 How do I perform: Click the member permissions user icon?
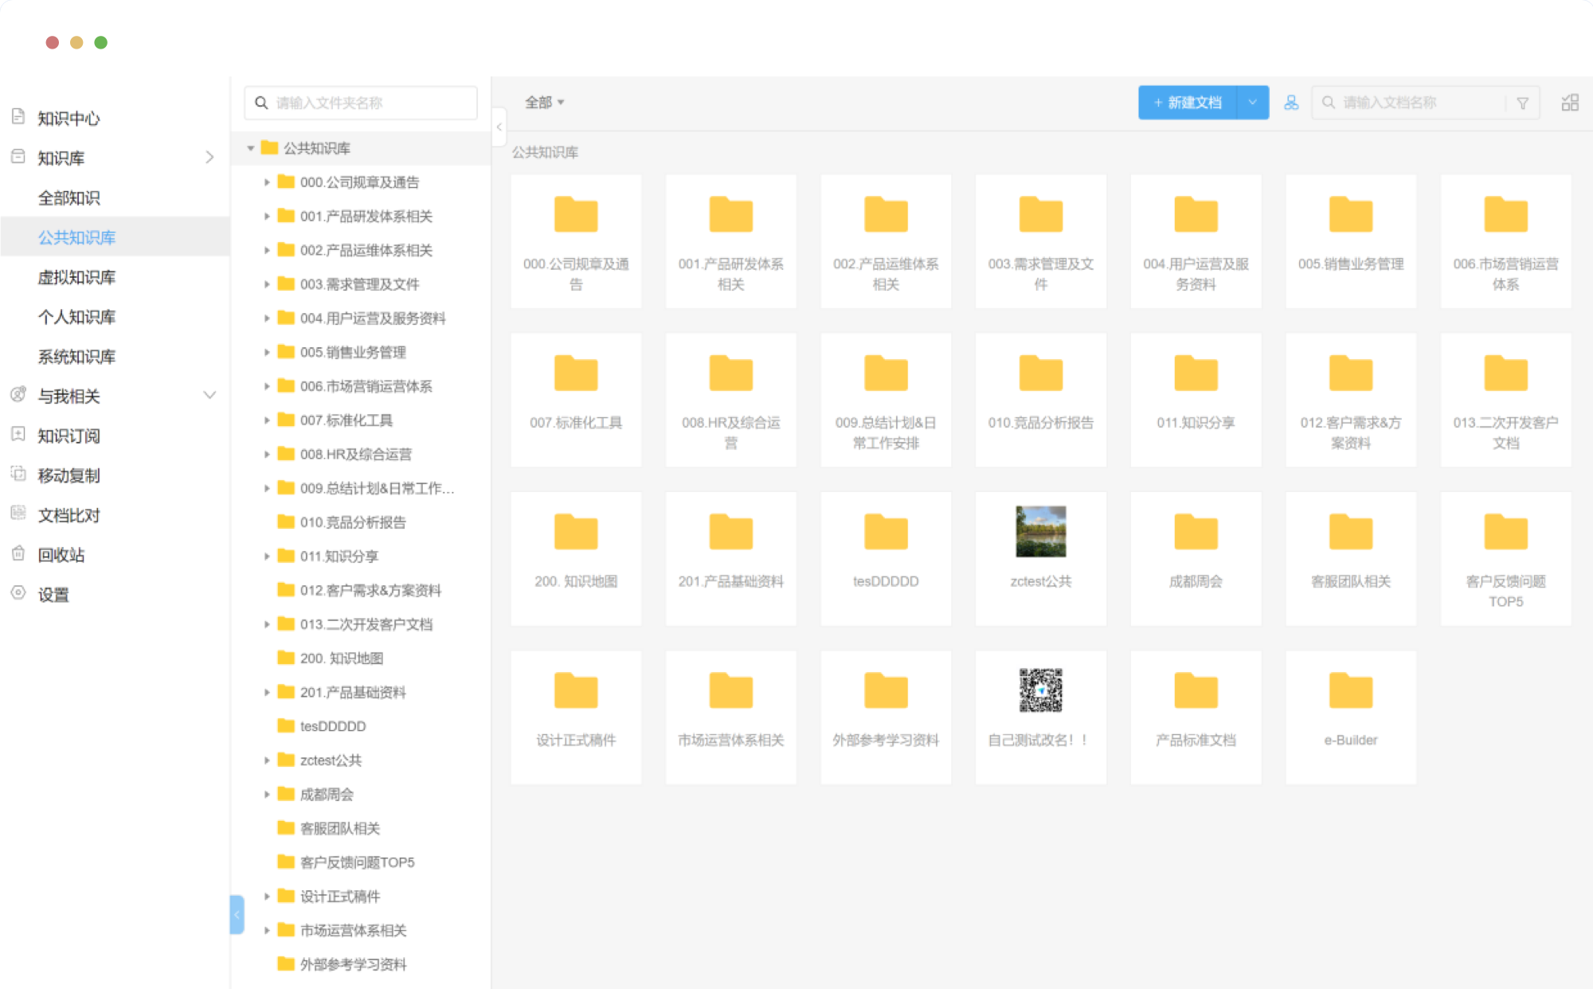(1291, 103)
